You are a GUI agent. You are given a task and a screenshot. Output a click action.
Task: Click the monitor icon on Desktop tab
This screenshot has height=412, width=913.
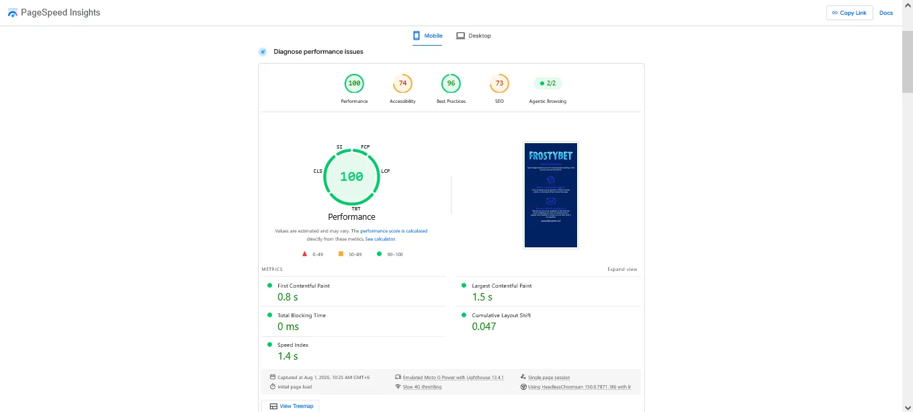(x=461, y=36)
